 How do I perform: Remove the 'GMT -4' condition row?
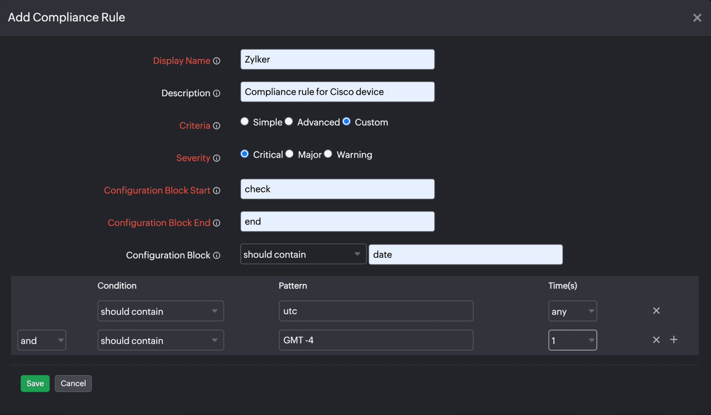[656, 340]
